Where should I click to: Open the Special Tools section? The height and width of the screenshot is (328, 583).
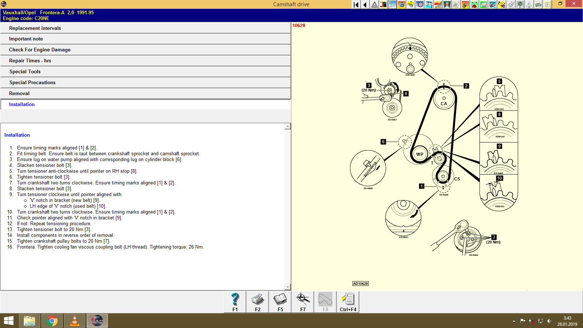146,71
